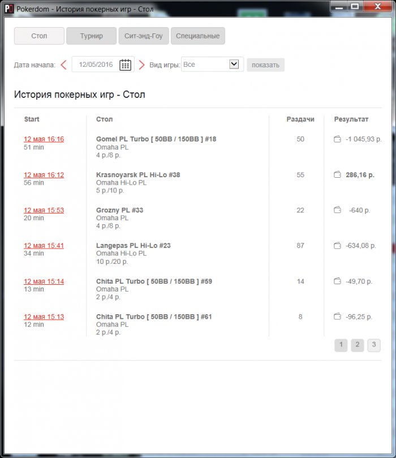Maximize the Pokerdom window
This screenshot has width=396, height=458.
tap(355, 7)
